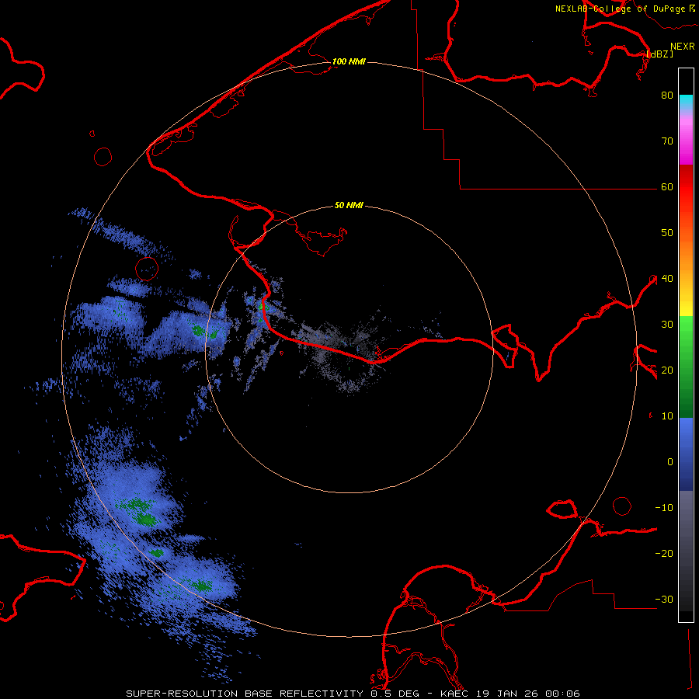
Task: Click the 10 value on the dBZ scale
Action: [x=667, y=416]
